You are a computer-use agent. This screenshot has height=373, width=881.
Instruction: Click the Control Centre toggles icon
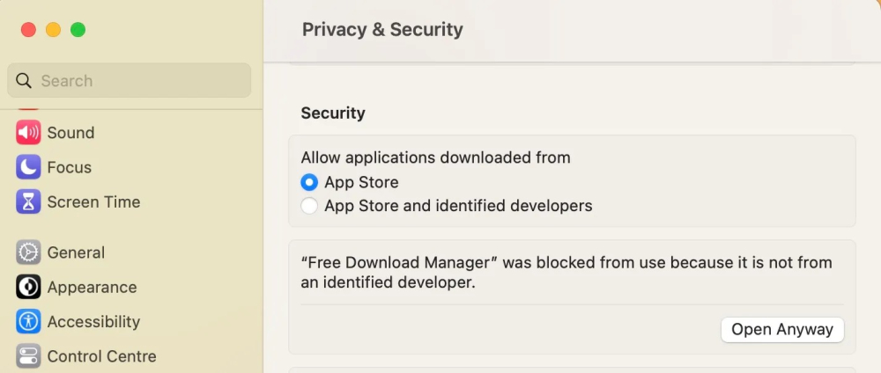coord(29,356)
